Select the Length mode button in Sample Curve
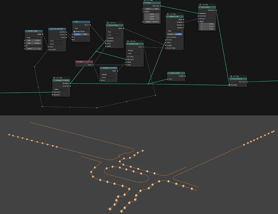The image size is (278, 214). 178,34
